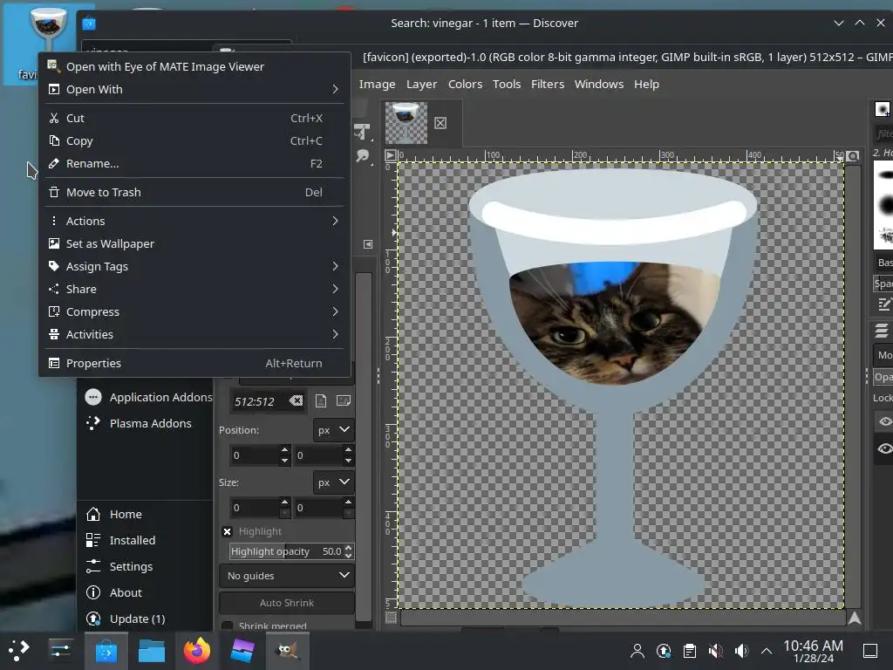Click the edit brush pencil icon
Image resolution: width=893 pixels, height=670 pixels.
pyautogui.click(x=884, y=304)
